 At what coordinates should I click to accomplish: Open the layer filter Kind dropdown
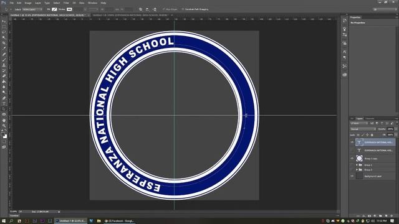tap(359, 123)
